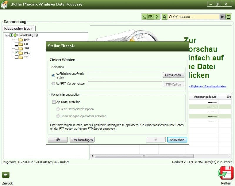Screen dimensions: 235x186
Task: Select Jede Datei einzeln zippen radio
Action: [x=58, y=109]
